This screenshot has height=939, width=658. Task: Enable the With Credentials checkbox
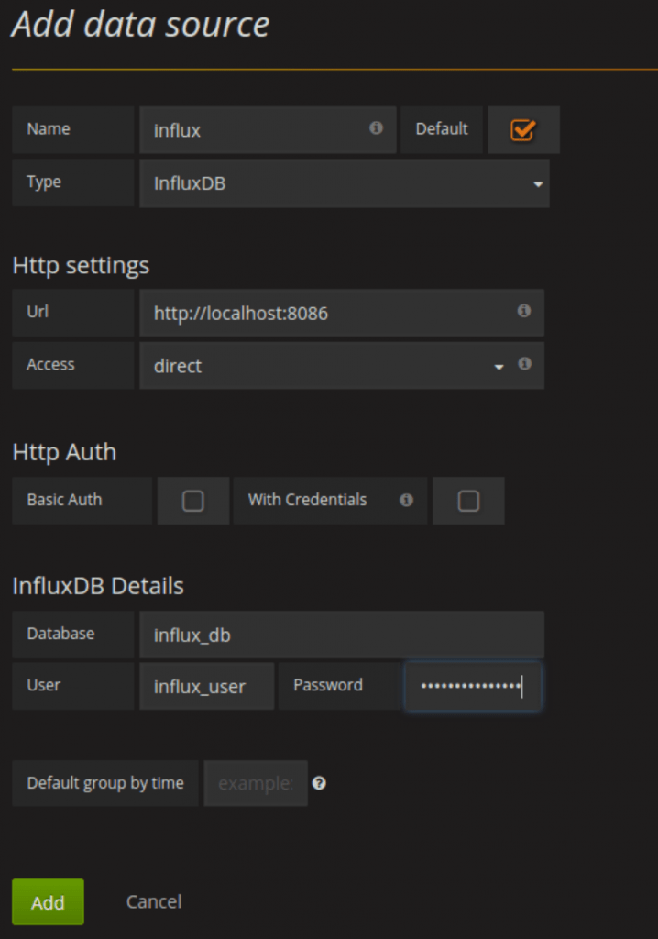click(468, 501)
